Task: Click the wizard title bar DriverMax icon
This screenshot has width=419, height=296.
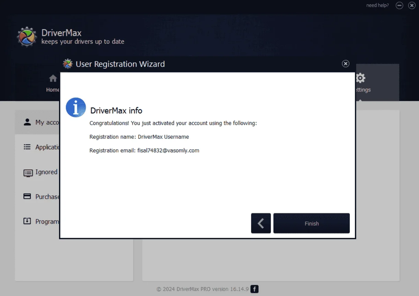Action: (68, 64)
